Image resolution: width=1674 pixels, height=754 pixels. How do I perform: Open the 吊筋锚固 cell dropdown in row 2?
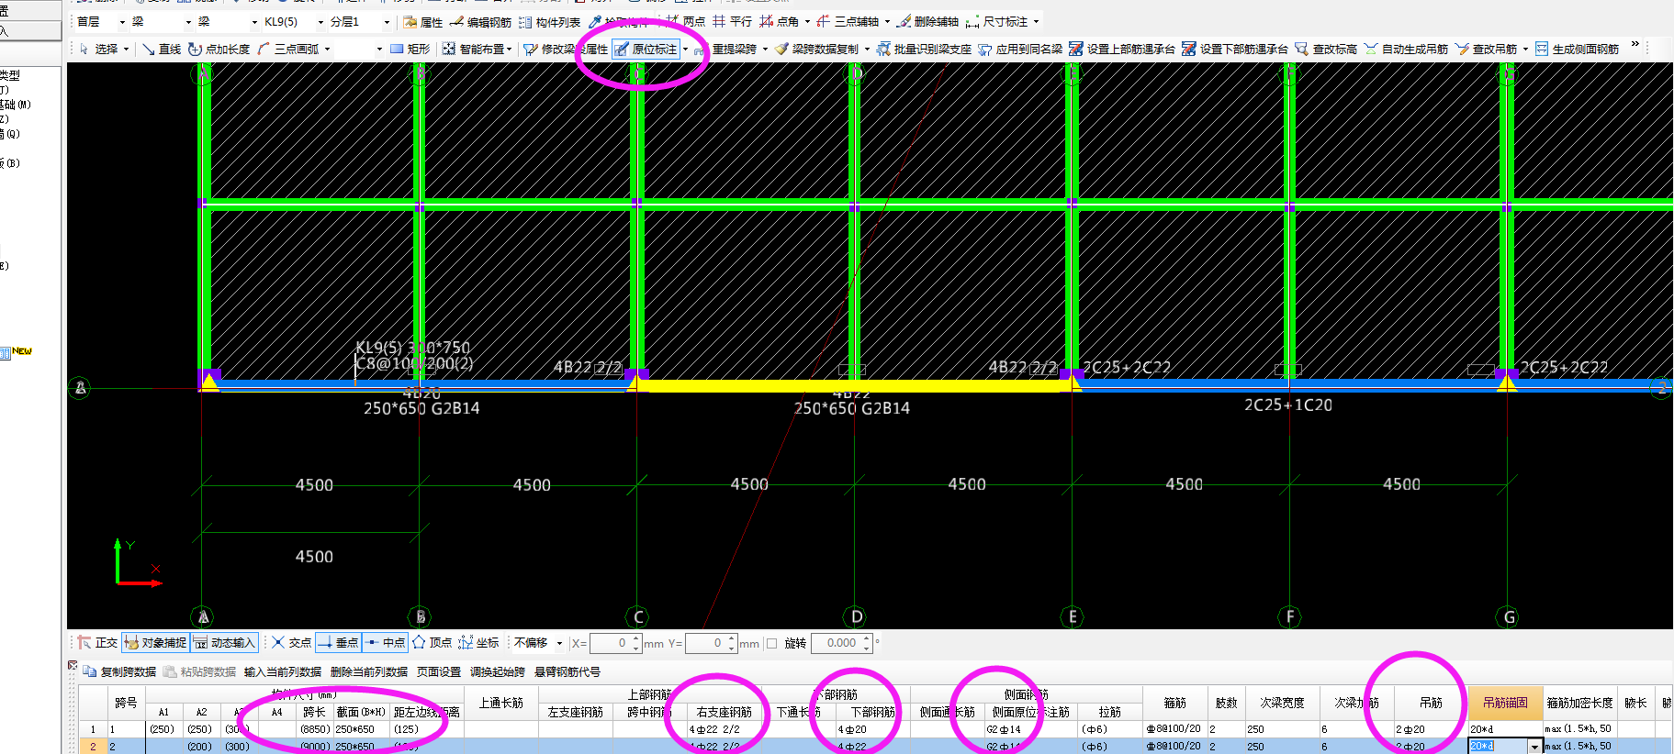pyautogui.click(x=1534, y=747)
